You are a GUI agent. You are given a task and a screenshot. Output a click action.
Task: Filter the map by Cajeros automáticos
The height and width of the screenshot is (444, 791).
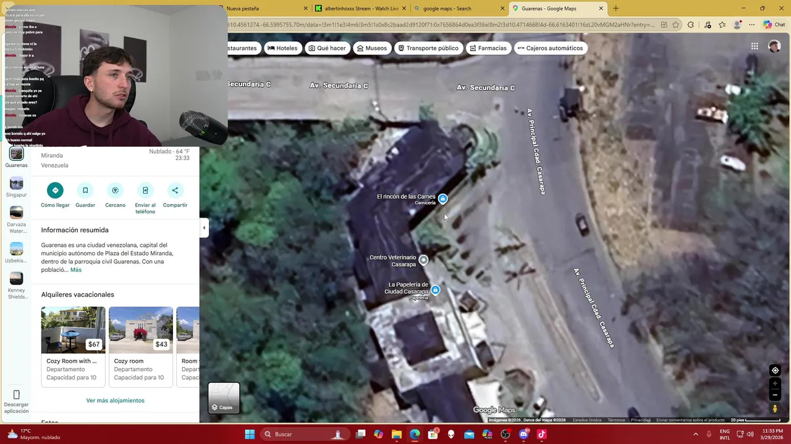pos(551,48)
